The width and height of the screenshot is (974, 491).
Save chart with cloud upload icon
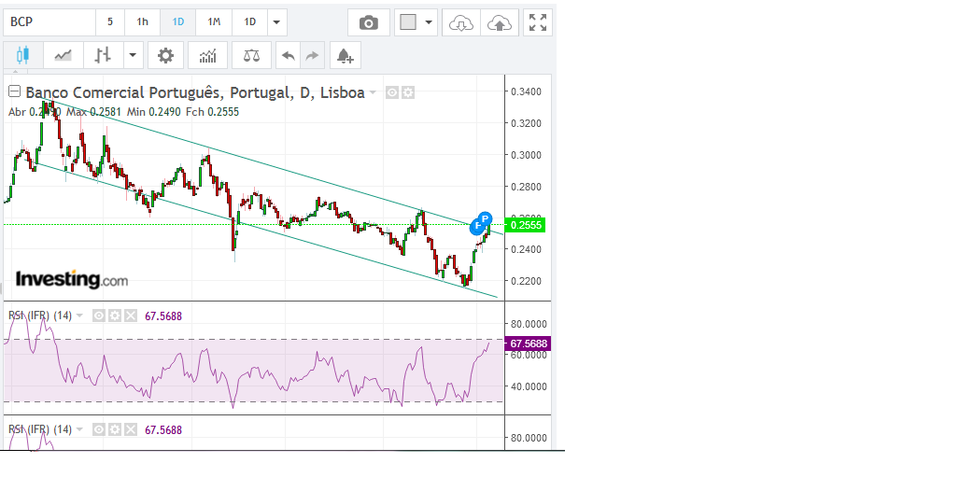(x=500, y=23)
